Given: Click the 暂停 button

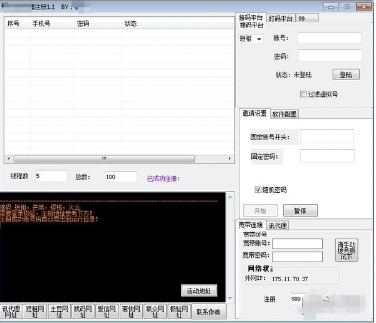Looking at the screenshot, I should (300, 210).
